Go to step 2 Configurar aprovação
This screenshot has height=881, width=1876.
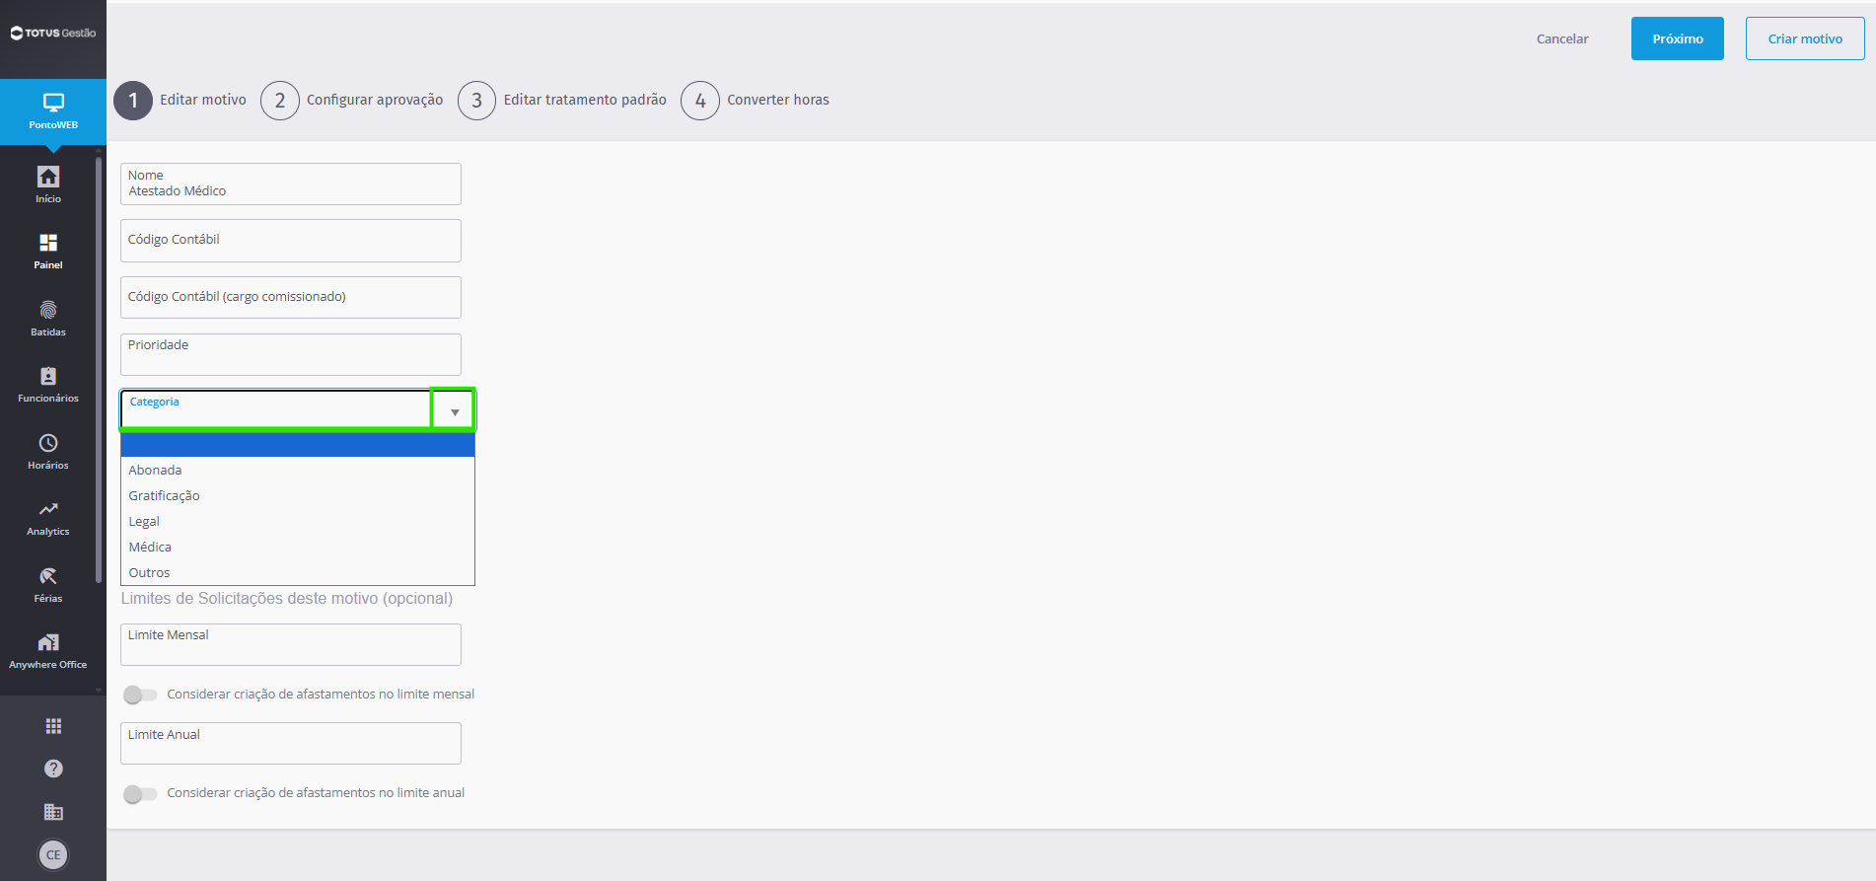[x=352, y=100]
